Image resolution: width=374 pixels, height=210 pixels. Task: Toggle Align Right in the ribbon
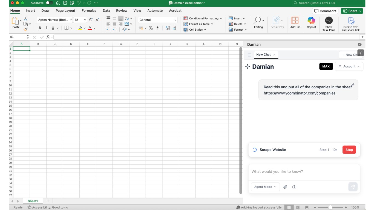coord(120,24)
